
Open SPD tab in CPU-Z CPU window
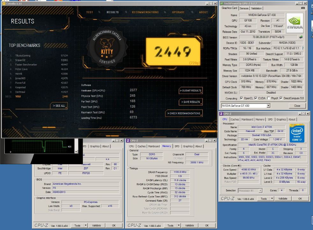pos(270,119)
